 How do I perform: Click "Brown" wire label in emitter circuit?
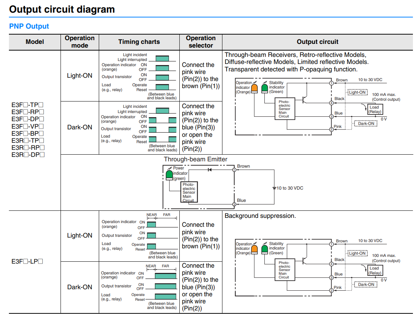pos(243,166)
